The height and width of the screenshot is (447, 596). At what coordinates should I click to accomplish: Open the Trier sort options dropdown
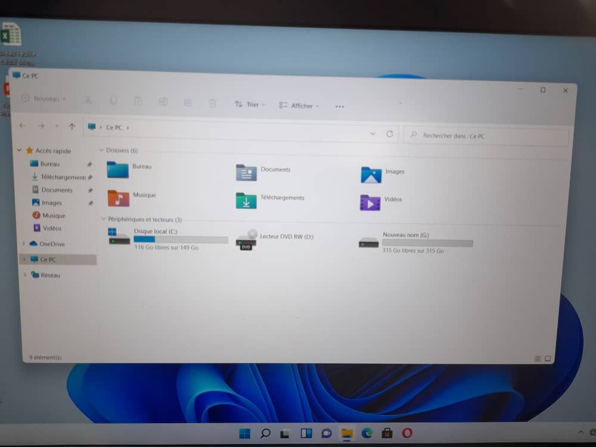tap(250, 104)
